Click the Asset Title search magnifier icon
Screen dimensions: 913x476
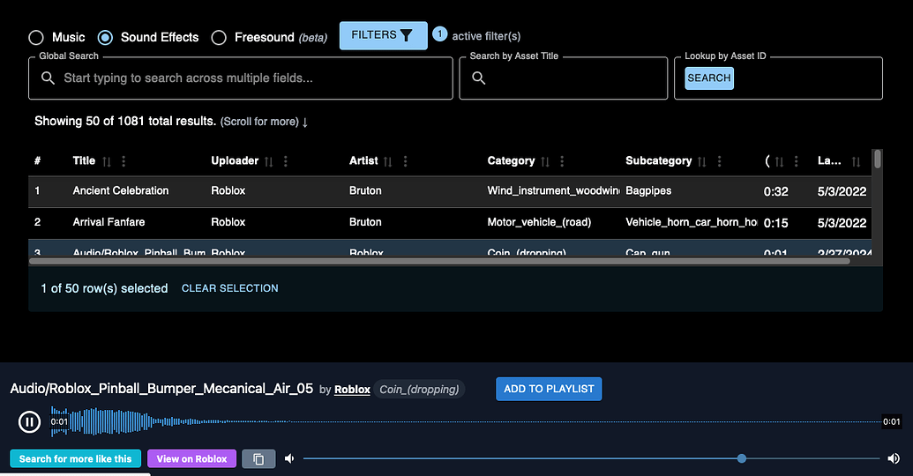pos(479,78)
